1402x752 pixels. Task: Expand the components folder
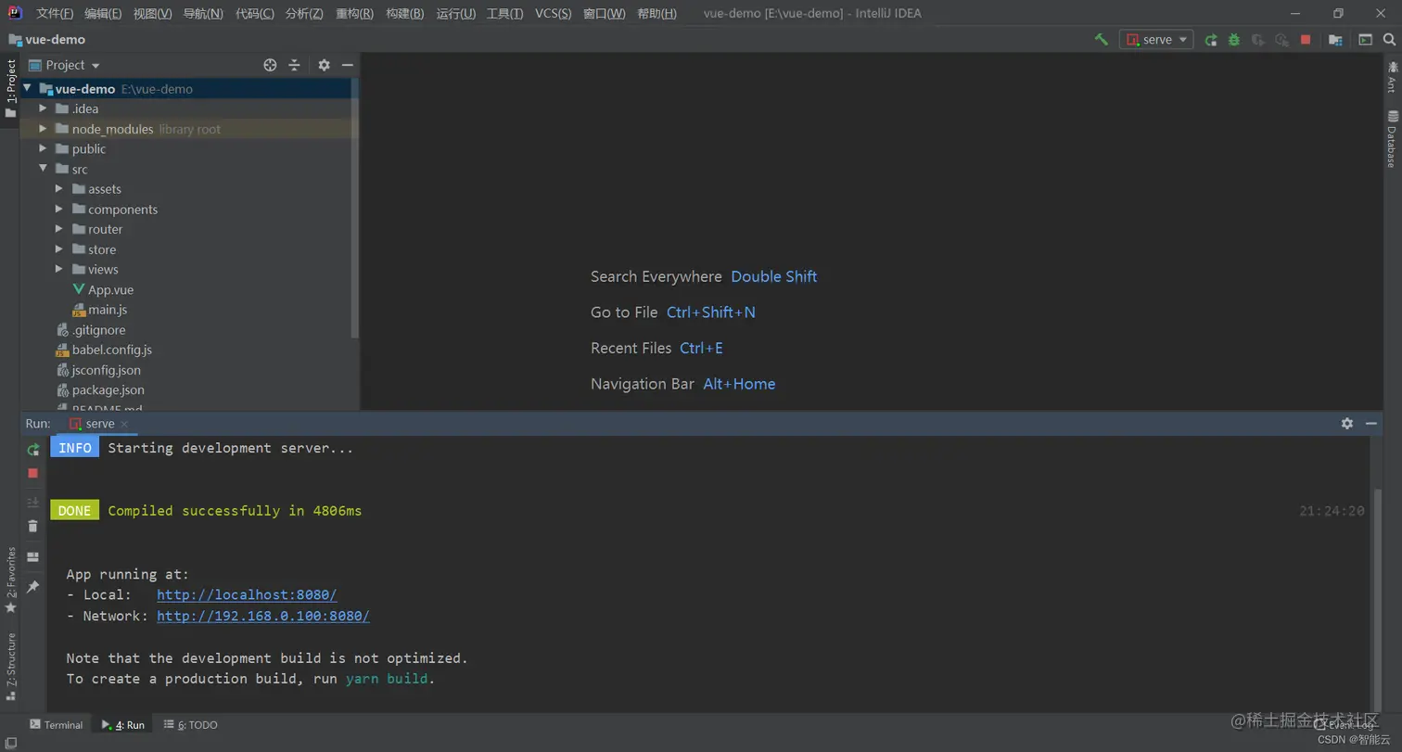click(58, 210)
